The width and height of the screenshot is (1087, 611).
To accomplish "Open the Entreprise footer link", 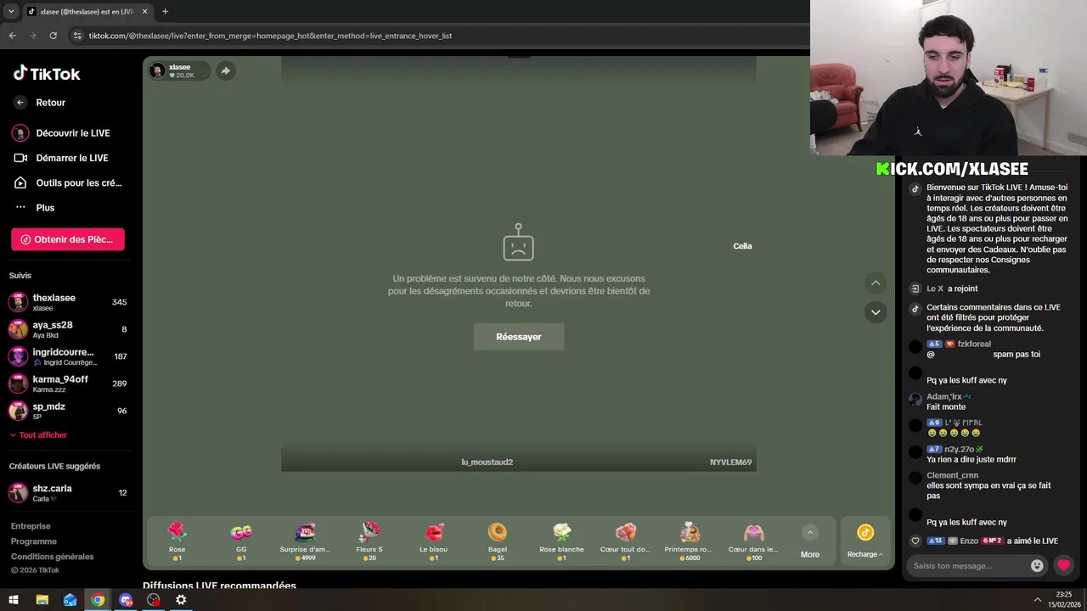I will (x=31, y=526).
